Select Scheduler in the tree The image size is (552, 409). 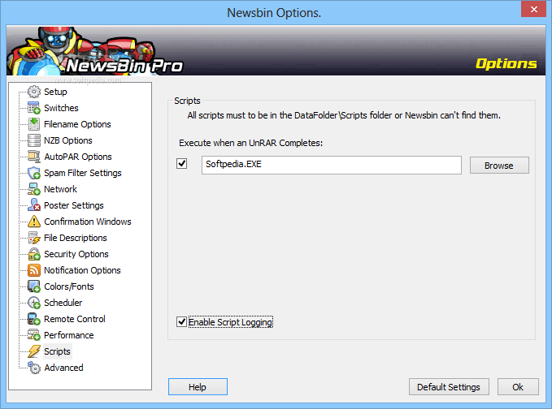coord(63,303)
